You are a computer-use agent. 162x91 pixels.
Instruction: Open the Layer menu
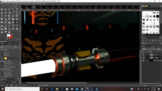click(x=21, y=4)
